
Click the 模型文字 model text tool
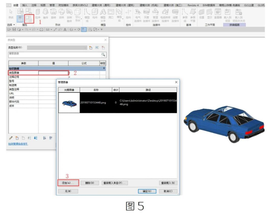coord(103,15)
